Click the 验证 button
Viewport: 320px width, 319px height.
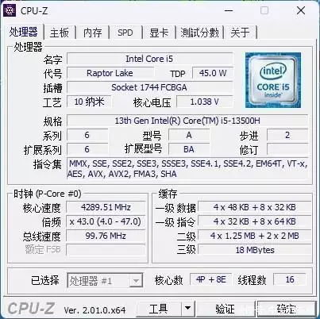226,308
